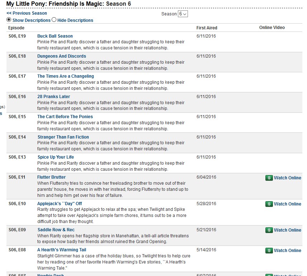
Task: Select the Show Descriptions radio button
Action: [9, 20]
